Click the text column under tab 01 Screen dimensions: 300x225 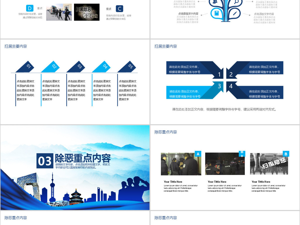point(25,90)
